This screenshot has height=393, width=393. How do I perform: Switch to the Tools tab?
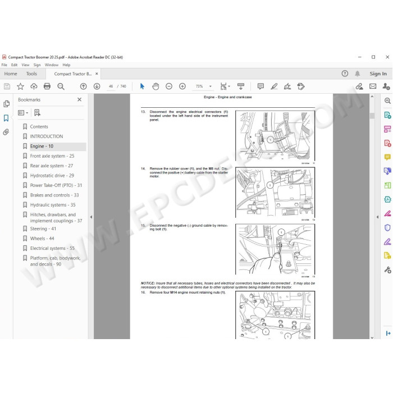pyautogui.click(x=31, y=74)
